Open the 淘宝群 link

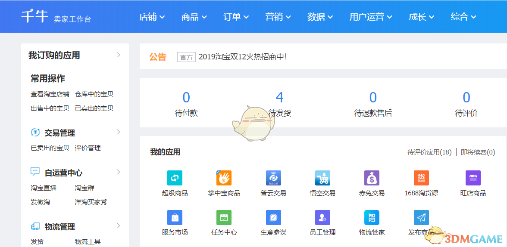(84, 188)
